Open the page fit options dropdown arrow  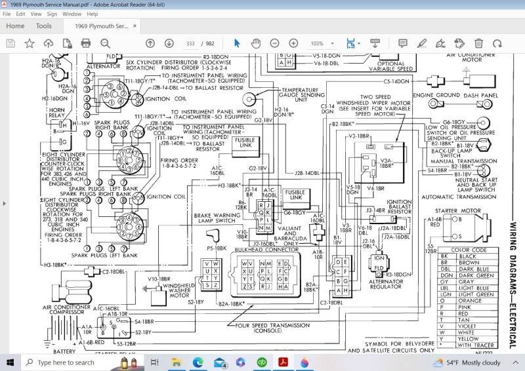tap(359, 43)
